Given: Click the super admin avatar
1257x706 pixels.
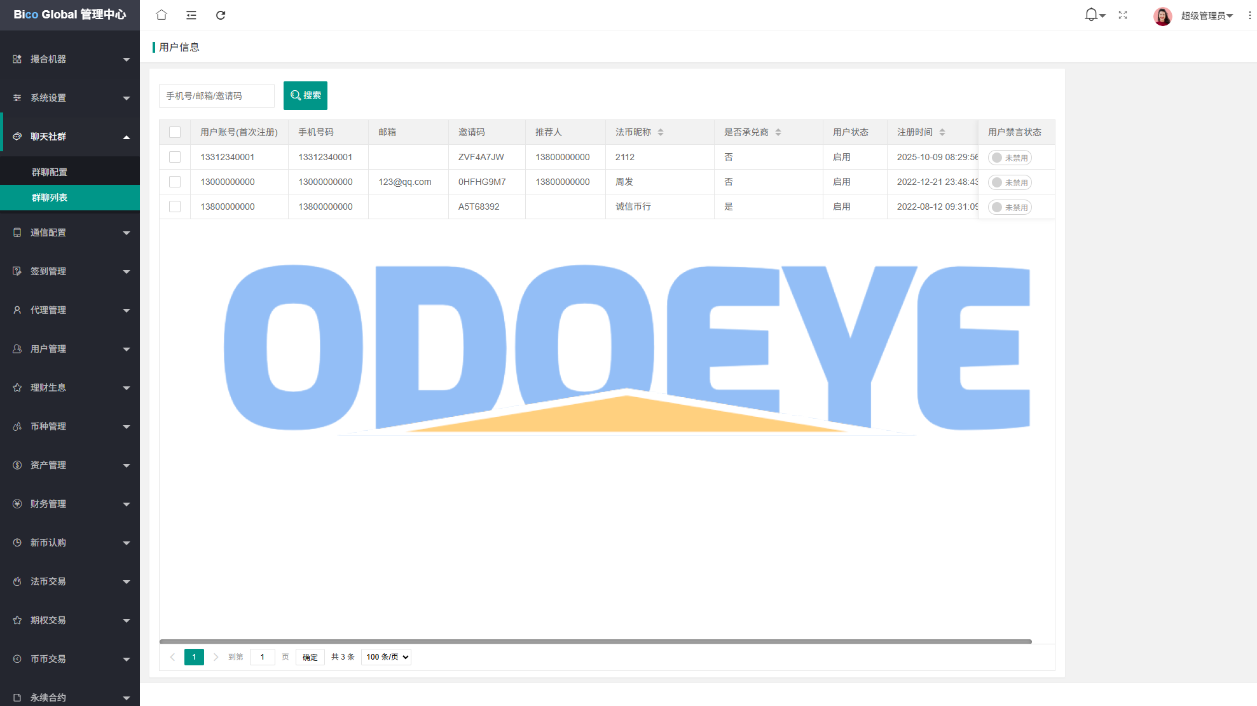Looking at the screenshot, I should 1163,16.
